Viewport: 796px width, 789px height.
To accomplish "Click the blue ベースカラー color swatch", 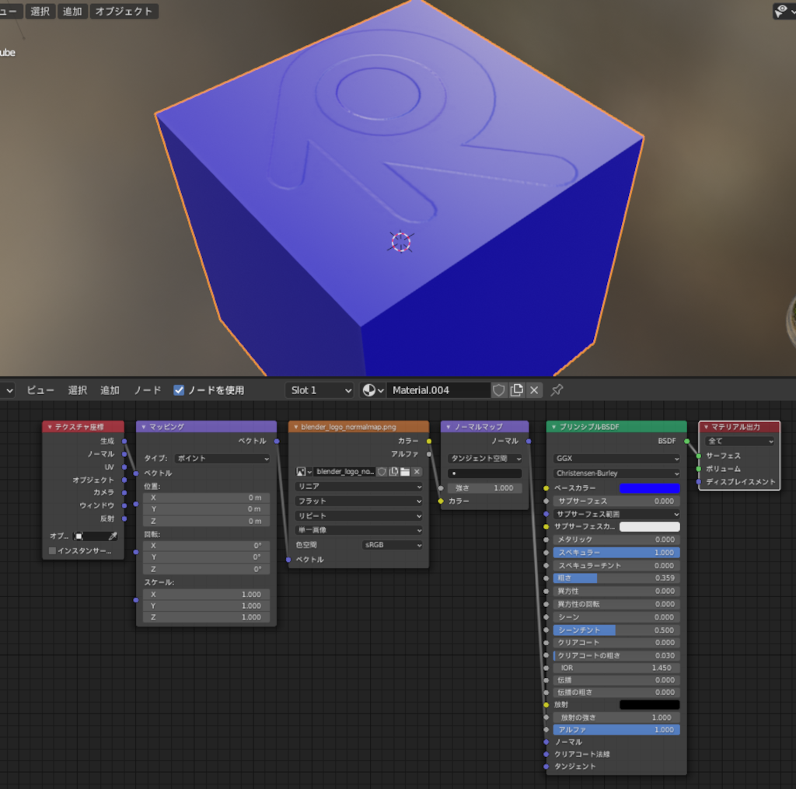I will click(x=650, y=488).
